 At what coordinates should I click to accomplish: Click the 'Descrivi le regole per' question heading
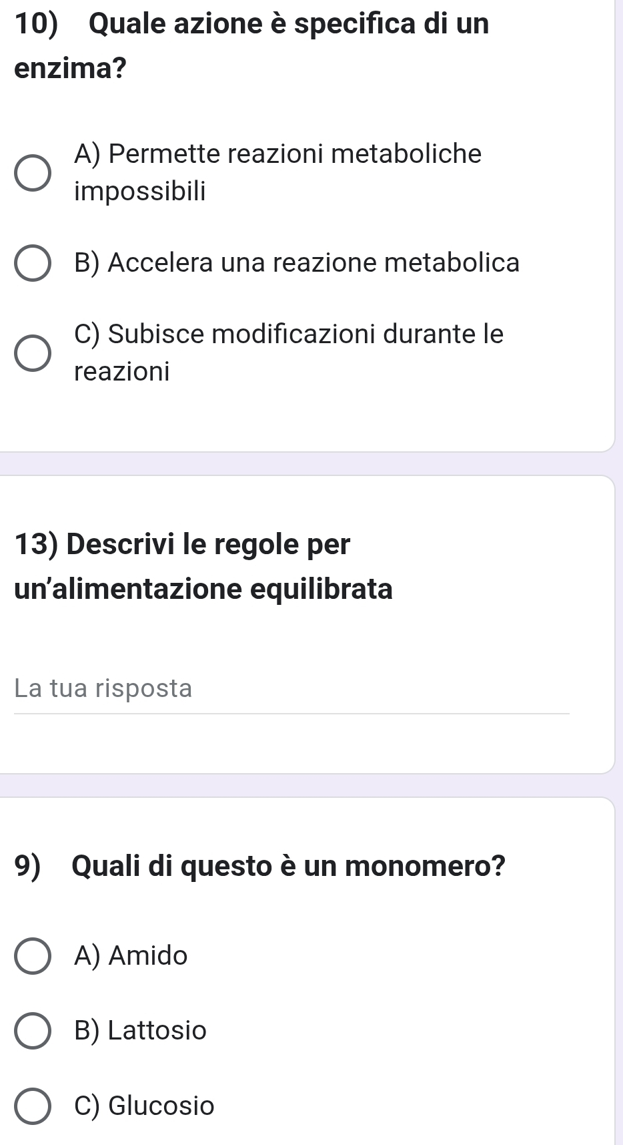tap(181, 544)
